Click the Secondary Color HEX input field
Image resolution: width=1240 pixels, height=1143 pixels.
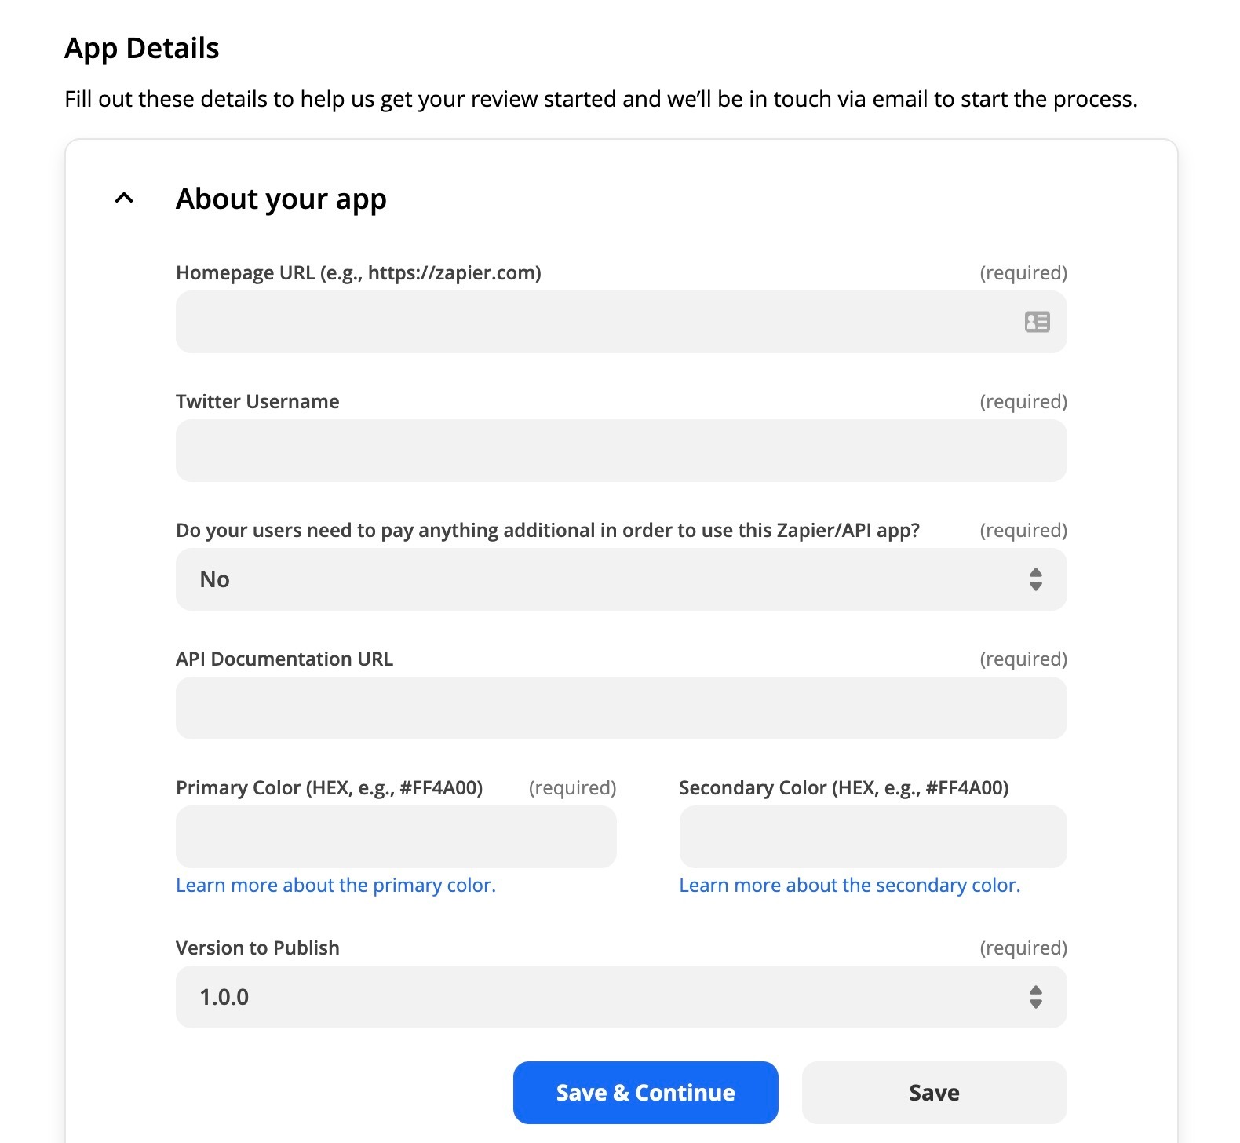(x=873, y=837)
